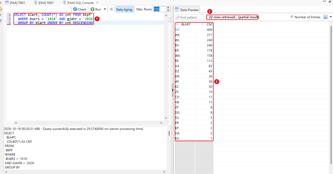
Task: Select the AB document type cell
Action: (x=185, y=102)
